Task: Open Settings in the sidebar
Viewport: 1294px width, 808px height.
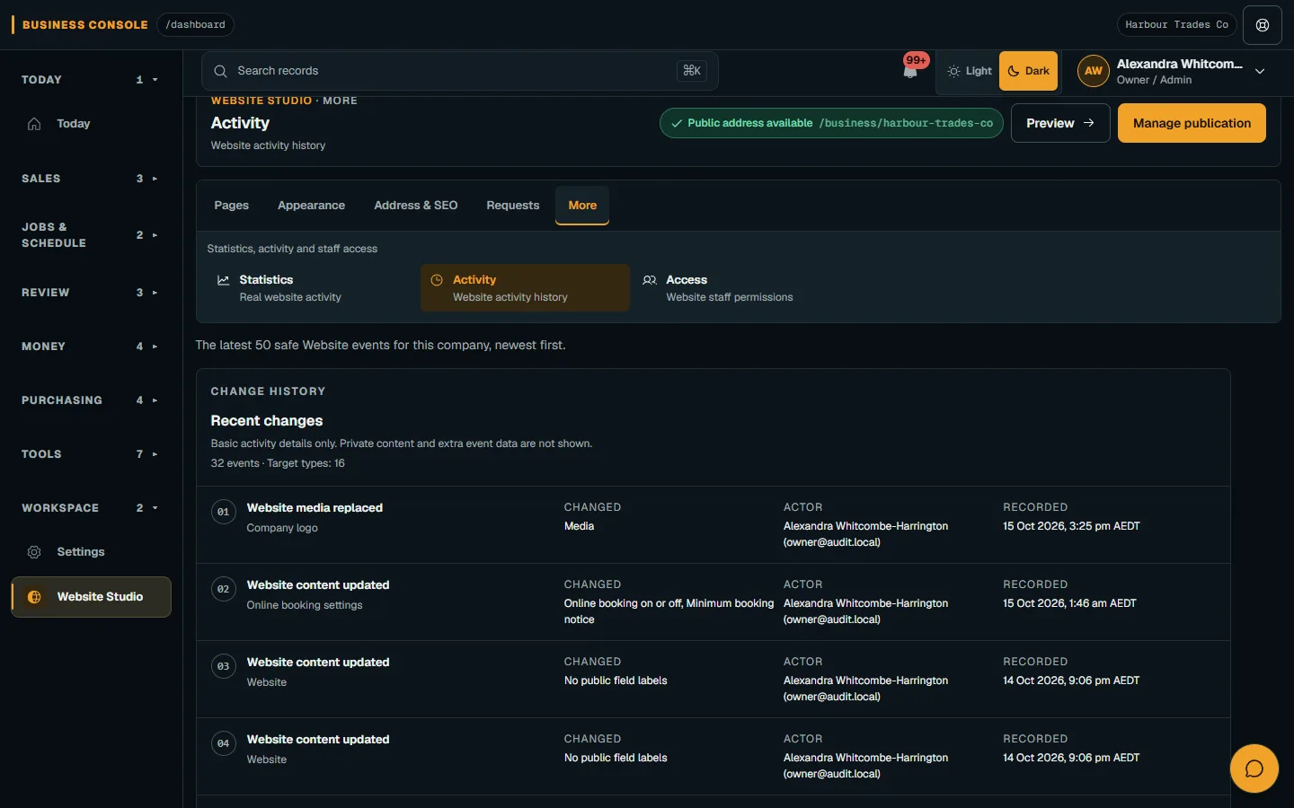Action: (91, 552)
